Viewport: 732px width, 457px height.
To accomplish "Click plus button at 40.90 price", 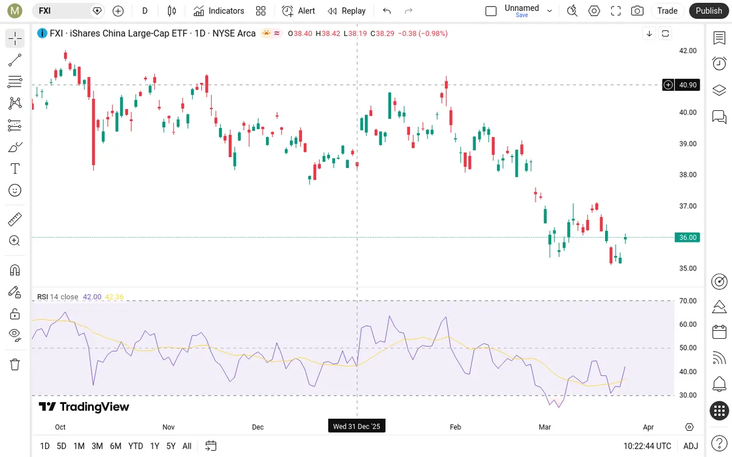I will coord(669,85).
